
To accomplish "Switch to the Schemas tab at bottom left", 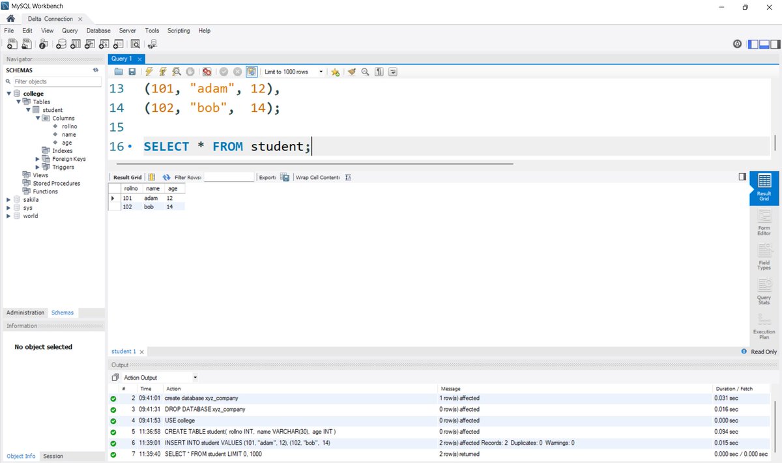I will pyautogui.click(x=62, y=313).
